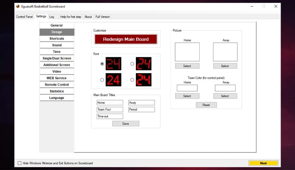Select the Single/Dual Screen settings category
This screenshot has height=170, width=295.
click(x=57, y=58)
